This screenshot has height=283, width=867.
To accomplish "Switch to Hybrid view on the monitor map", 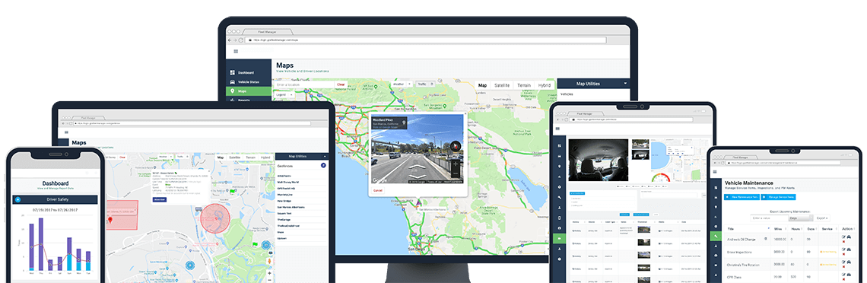I will [544, 85].
